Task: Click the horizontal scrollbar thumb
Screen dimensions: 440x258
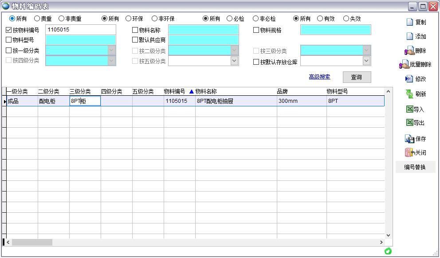Action: [32, 242]
